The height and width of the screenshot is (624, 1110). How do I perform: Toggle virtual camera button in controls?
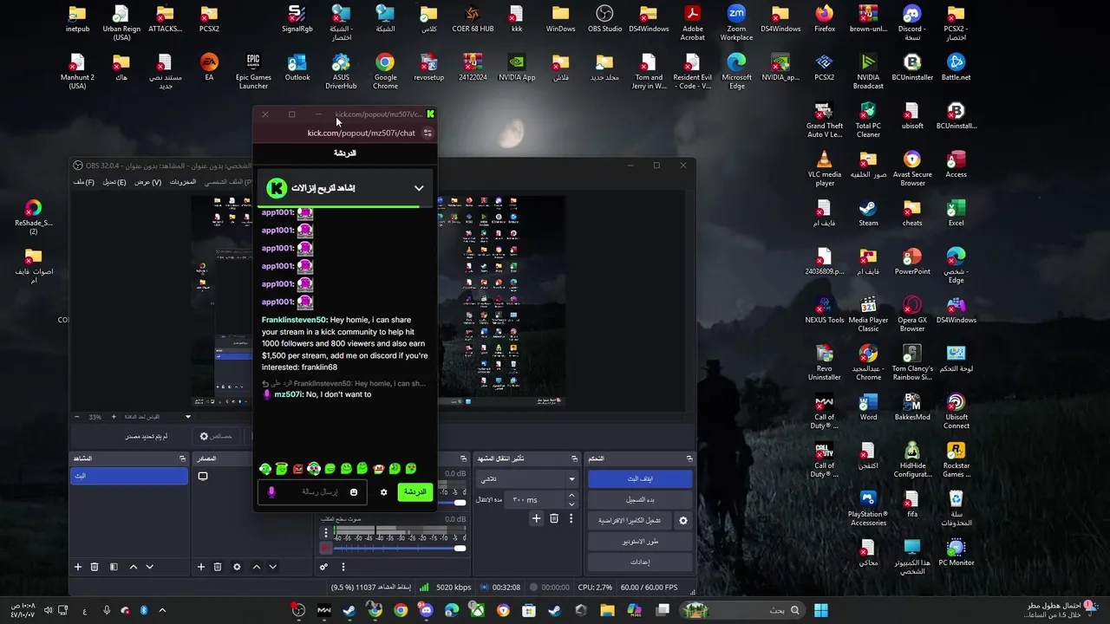pyautogui.click(x=630, y=520)
